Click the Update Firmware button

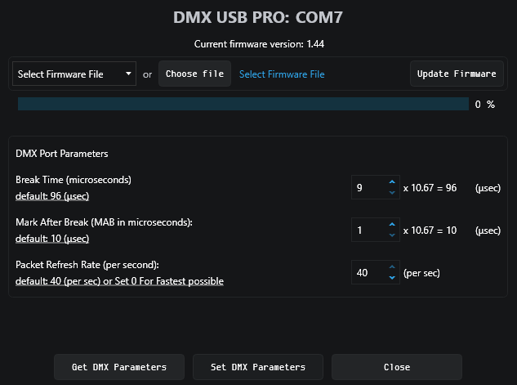click(x=457, y=74)
